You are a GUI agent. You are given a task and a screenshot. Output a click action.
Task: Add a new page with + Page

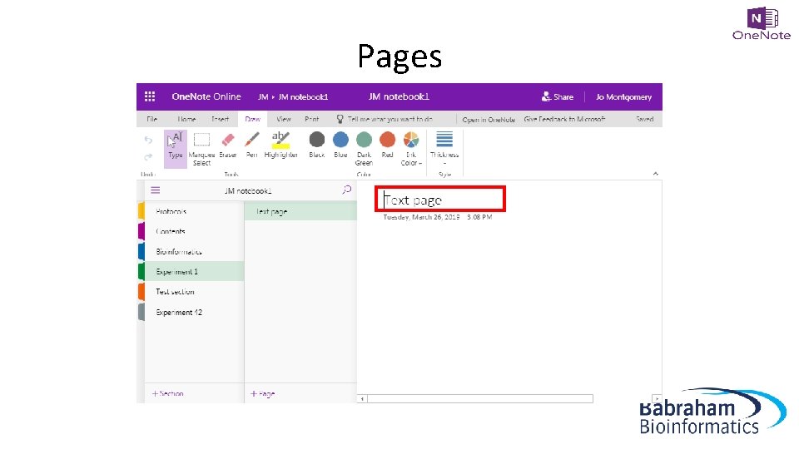[263, 393]
